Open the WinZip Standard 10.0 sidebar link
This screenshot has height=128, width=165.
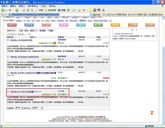pyautogui.click(x=124, y=33)
